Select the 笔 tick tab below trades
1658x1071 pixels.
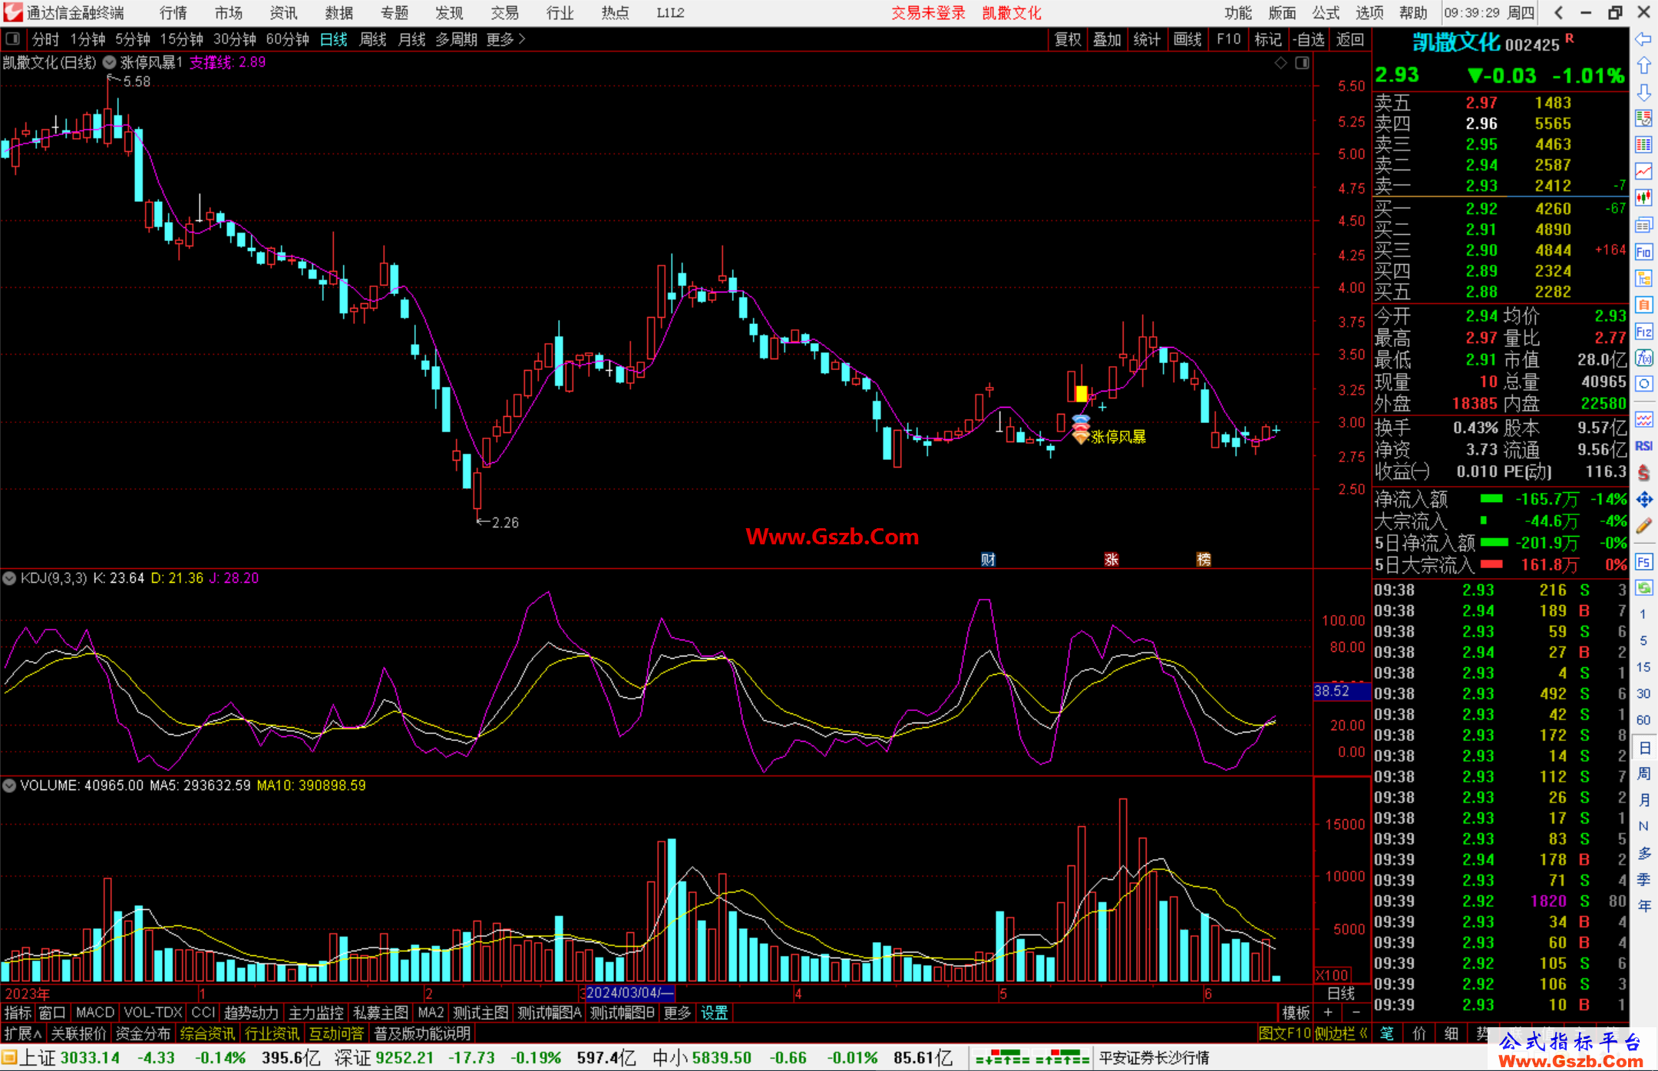1387,1033
